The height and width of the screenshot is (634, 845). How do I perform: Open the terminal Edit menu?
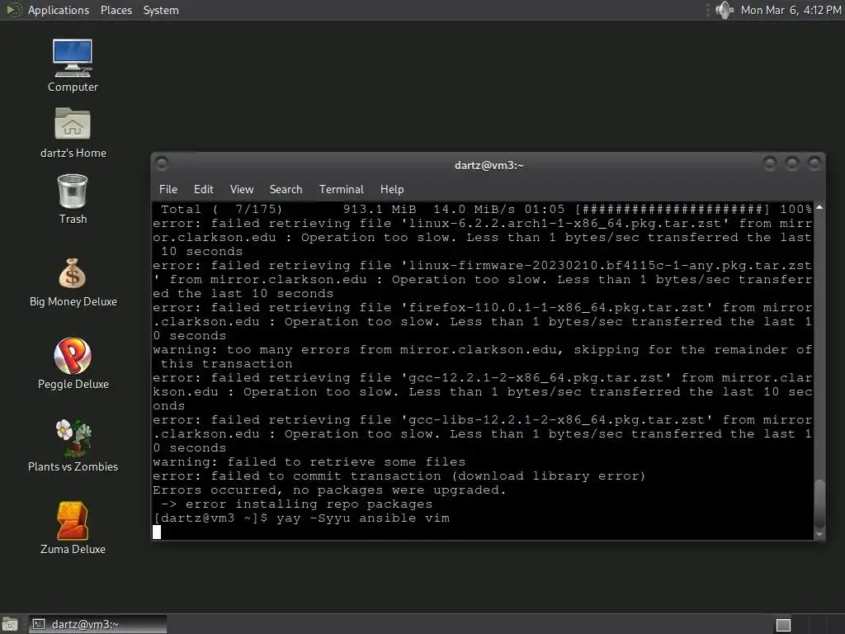[x=204, y=189]
